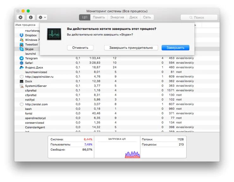Open the Сеть tab
This screenshot has height=182, width=234.
pos(147,17)
